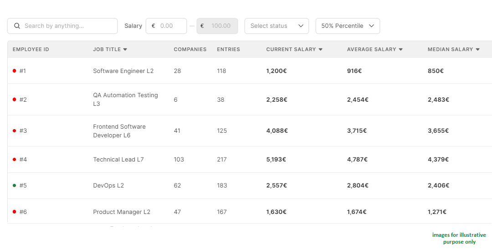Click the search magnifier icon
The height and width of the screenshot is (250, 492).
pyautogui.click(x=17, y=26)
